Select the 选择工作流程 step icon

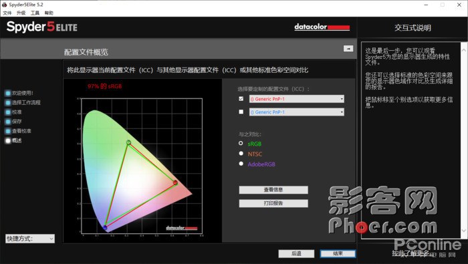(8, 103)
